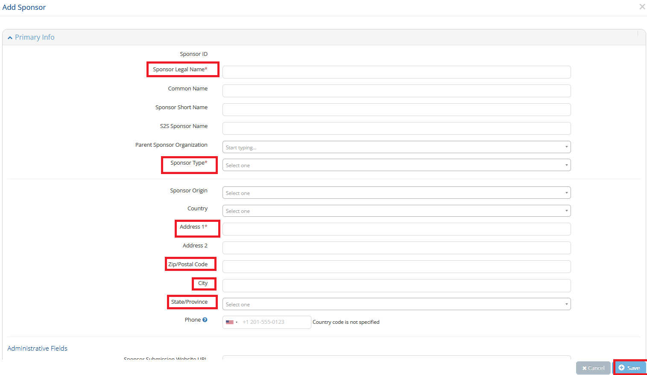Close the Add Sponsor dialog
The image size is (647, 375).
pos(642,7)
